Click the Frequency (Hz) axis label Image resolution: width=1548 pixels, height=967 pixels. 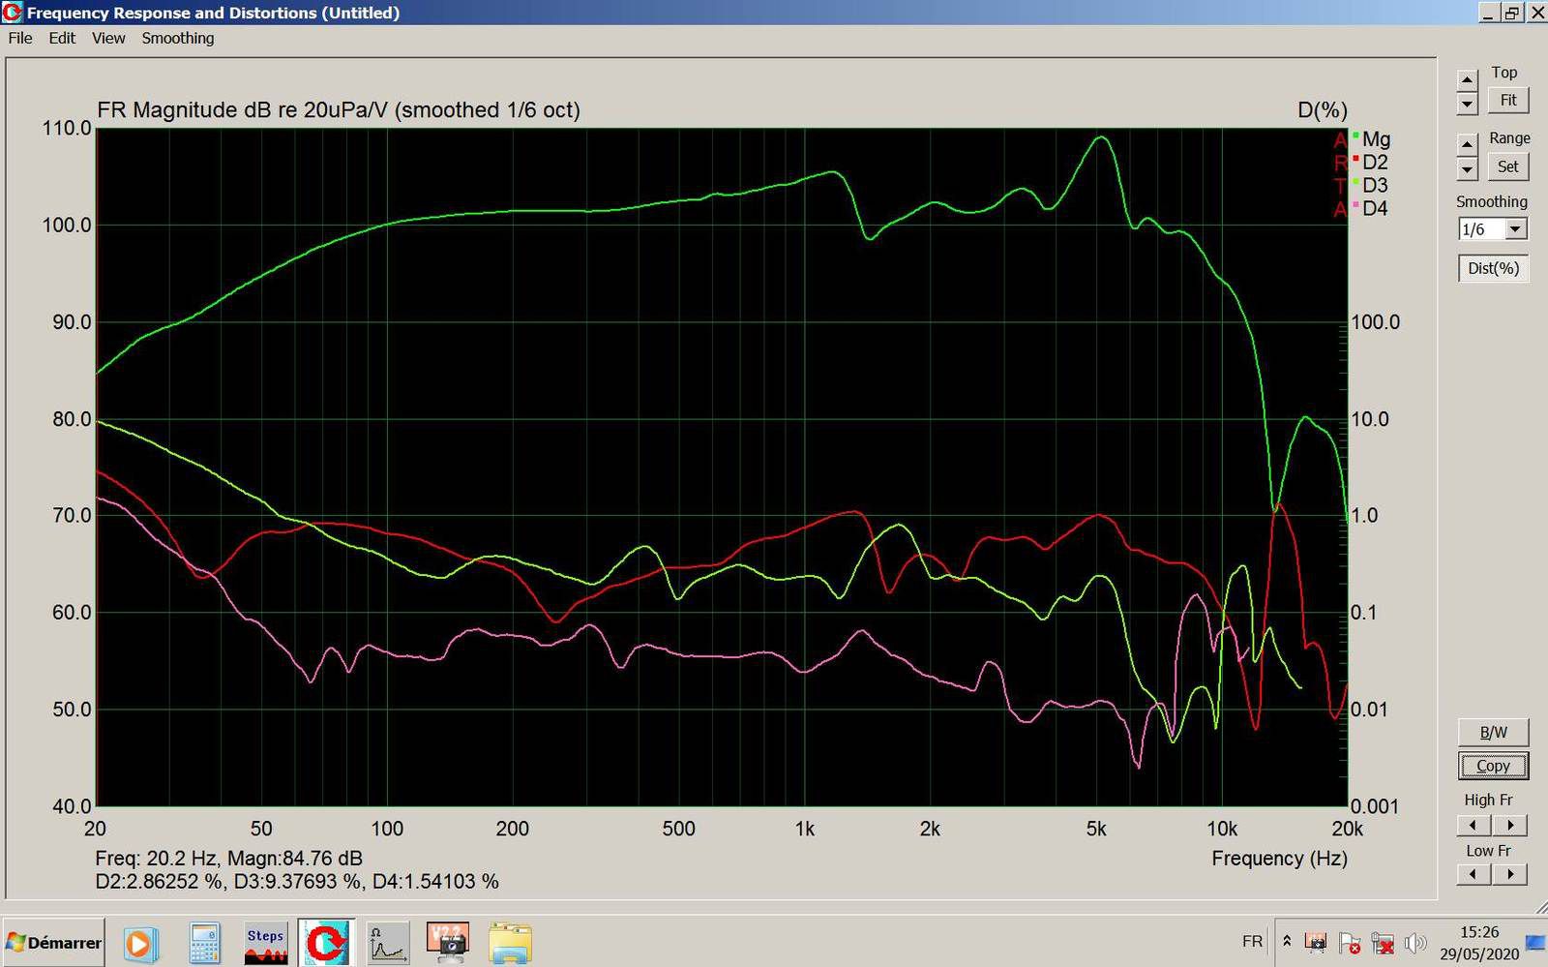(1279, 859)
